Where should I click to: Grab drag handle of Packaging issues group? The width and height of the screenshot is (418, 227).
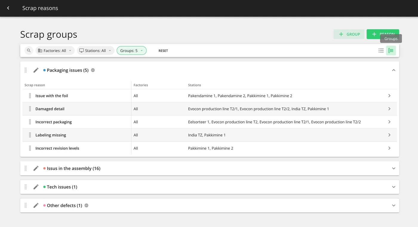pyautogui.click(x=26, y=70)
